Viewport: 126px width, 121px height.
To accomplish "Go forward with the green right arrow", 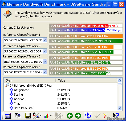I will (78, 116).
